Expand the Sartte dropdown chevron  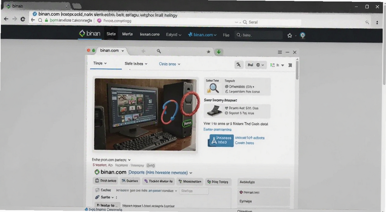(112, 197)
